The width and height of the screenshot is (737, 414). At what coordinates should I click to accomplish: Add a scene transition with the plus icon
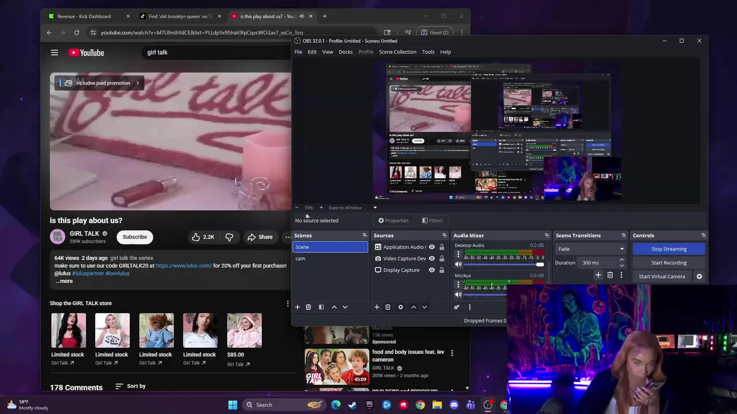click(x=598, y=275)
